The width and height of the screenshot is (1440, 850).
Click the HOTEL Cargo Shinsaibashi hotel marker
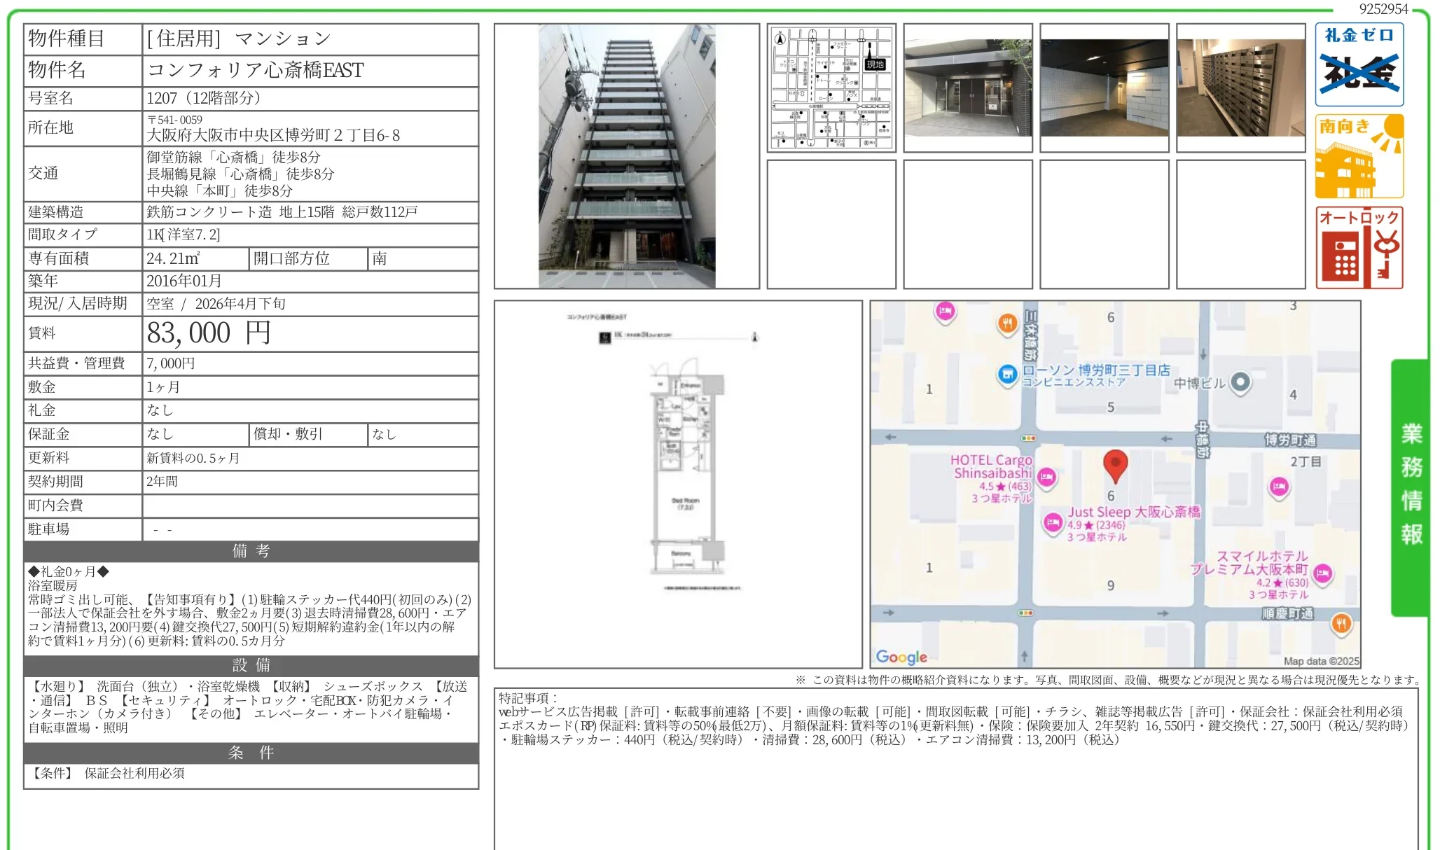[1046, 477]
